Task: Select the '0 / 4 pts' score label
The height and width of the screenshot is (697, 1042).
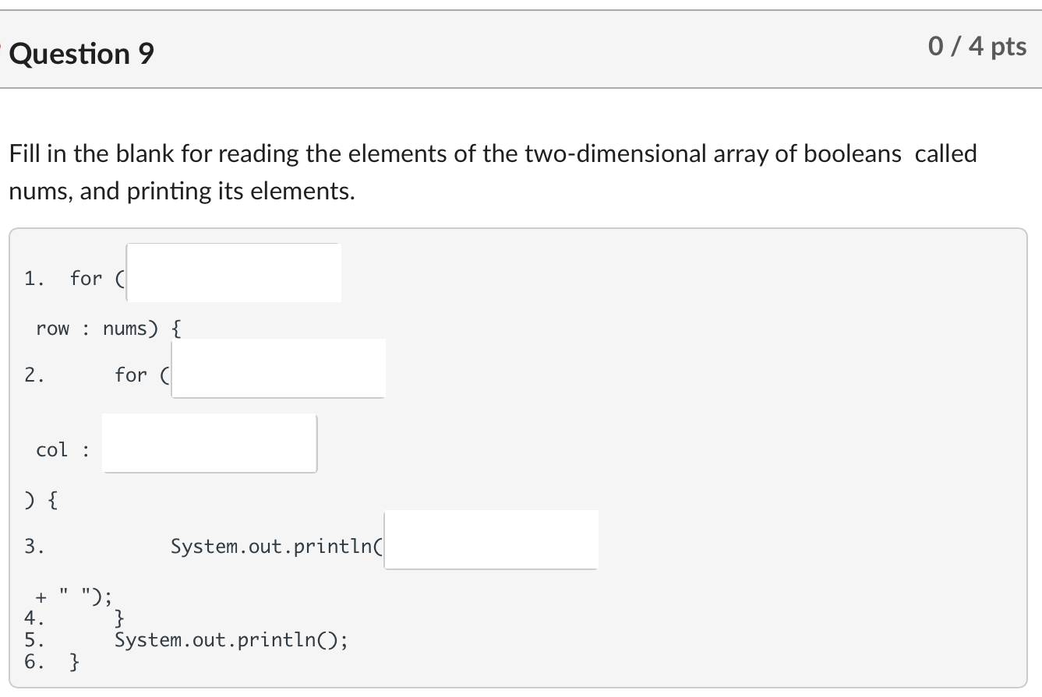Action: click(x=977, y=47)
